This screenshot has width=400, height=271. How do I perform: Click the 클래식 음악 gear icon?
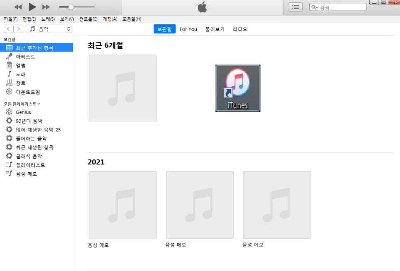(x=9, y=156)
